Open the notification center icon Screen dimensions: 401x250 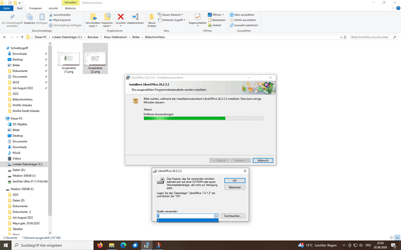coord(394,245)
